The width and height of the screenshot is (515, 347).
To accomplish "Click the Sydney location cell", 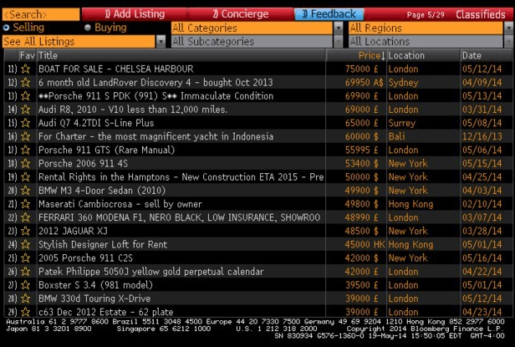I will 403,83.
